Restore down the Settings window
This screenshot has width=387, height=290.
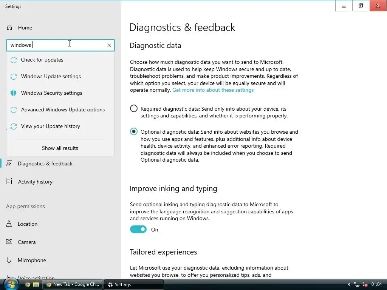click(x=361, y=6)
